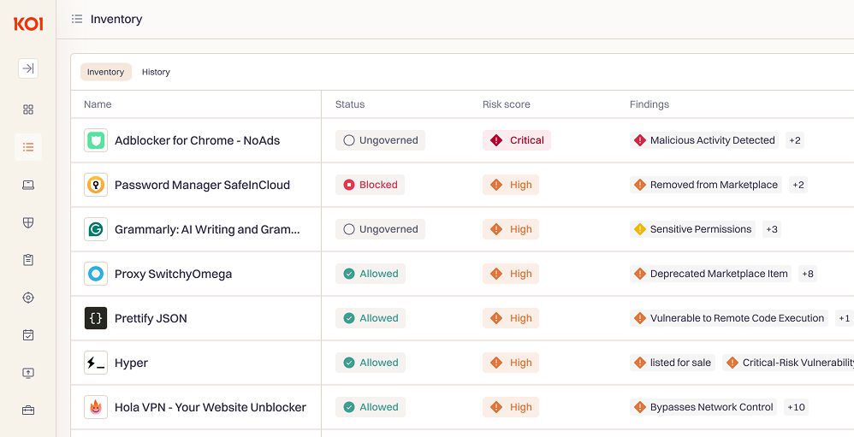Expand +3 more findings for Grammarly
This screenshot has width=854, height=437.
(772, 229)
